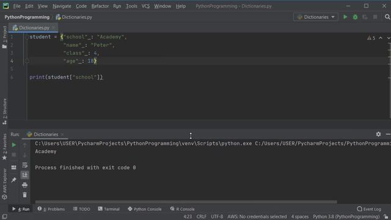Open the Help menu
This screenshot has width=391, height=220.
point(181,6)
